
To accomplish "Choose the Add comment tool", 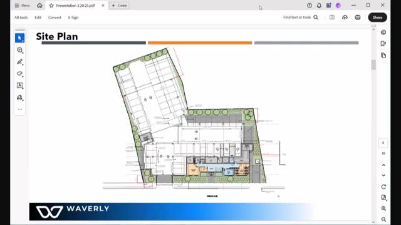I will tap(19, 50).
